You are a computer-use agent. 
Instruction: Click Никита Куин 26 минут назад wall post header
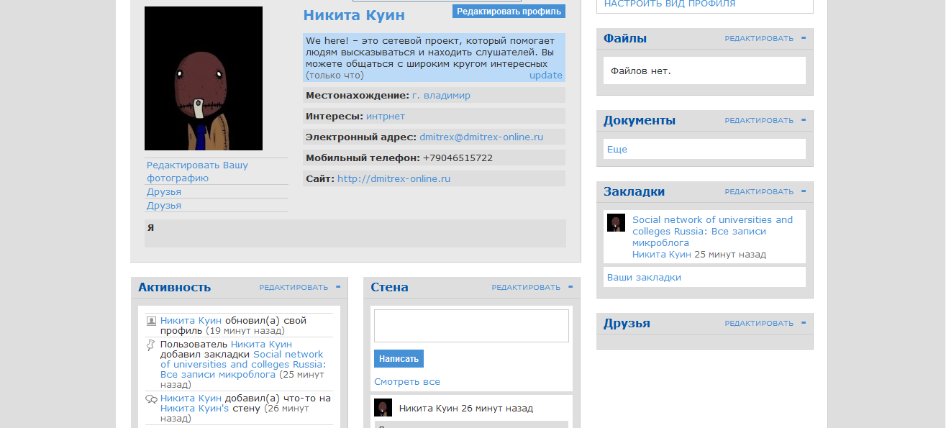pos(466,409)
